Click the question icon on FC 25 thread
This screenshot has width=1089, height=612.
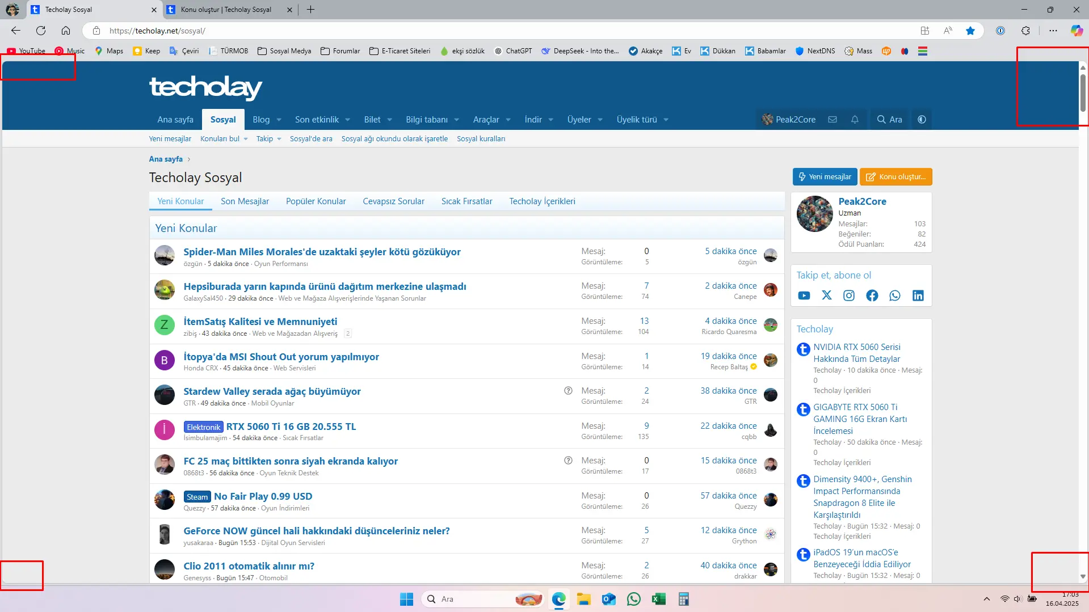[568, 461]
